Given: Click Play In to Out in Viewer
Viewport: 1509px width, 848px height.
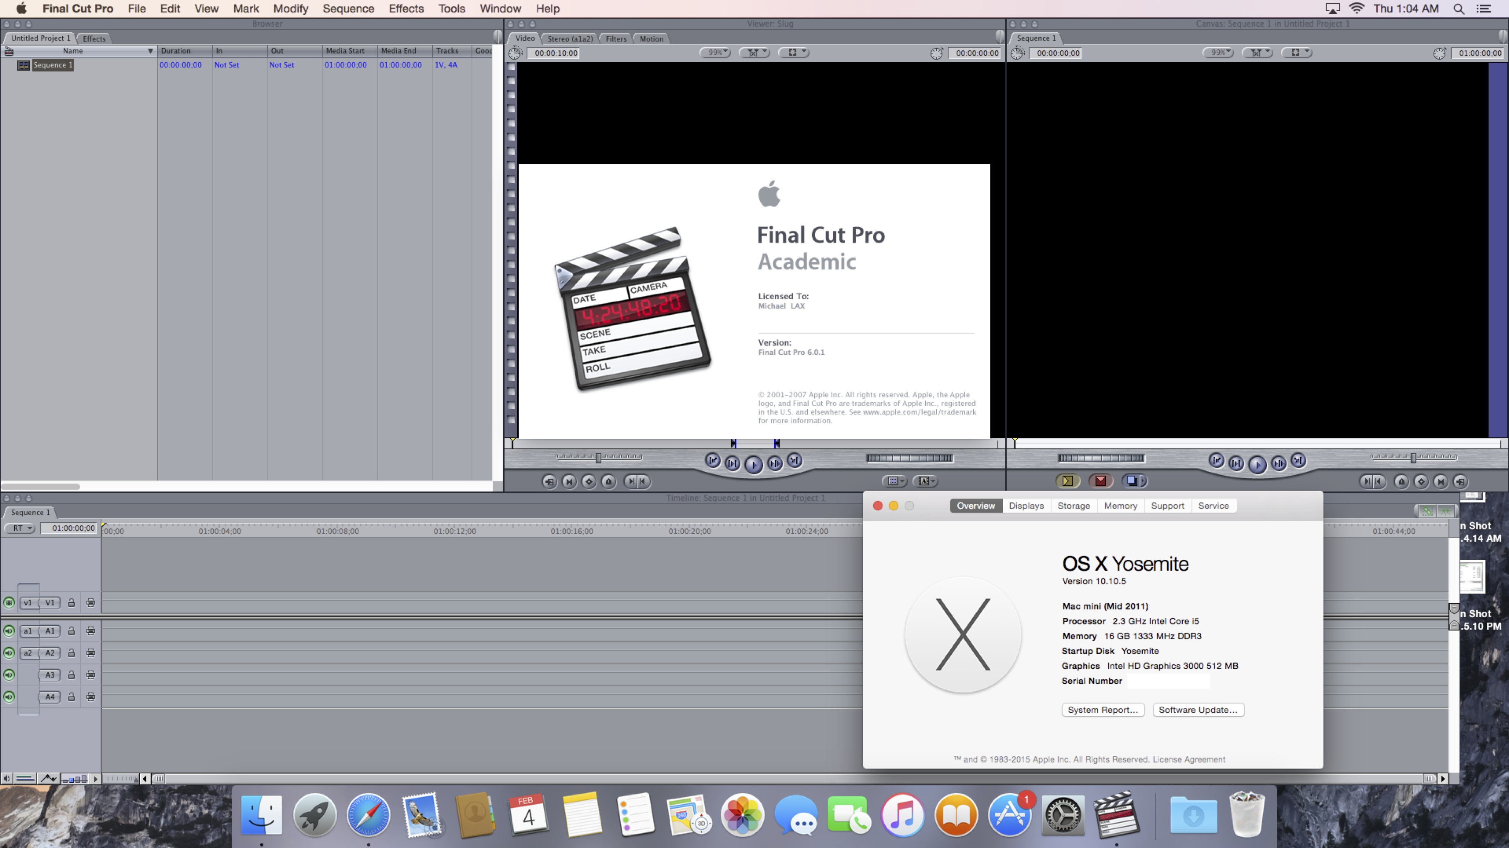Looking at the screenshot, I should point(732,464).
